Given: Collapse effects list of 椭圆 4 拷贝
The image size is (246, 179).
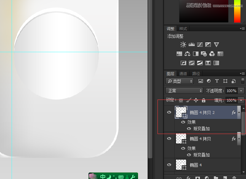Looking at the screenshot, I should coord(239,138).
